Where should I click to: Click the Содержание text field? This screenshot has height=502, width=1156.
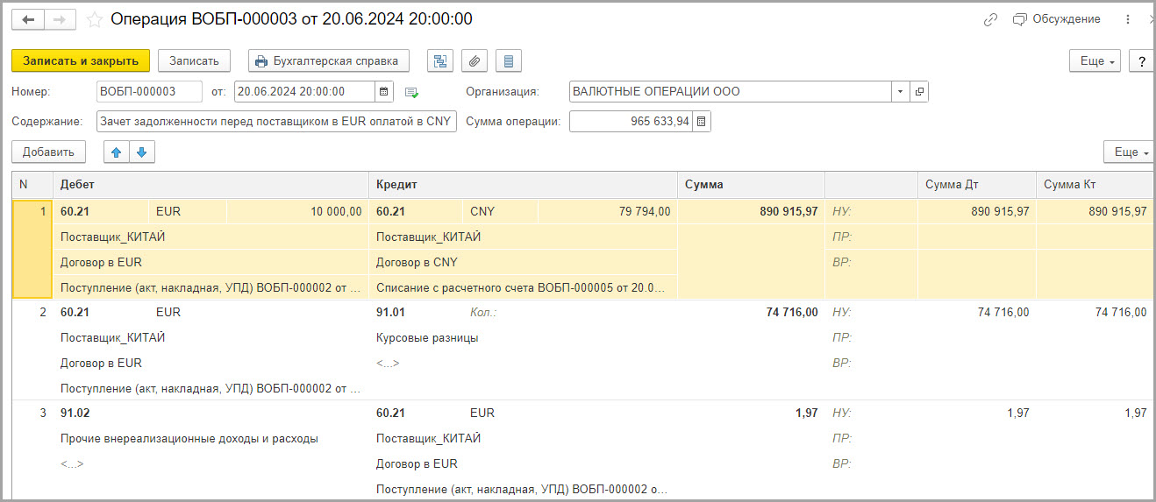[x=276, y=122]
